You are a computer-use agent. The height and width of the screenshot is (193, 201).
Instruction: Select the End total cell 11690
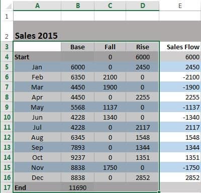coord(78,187)
